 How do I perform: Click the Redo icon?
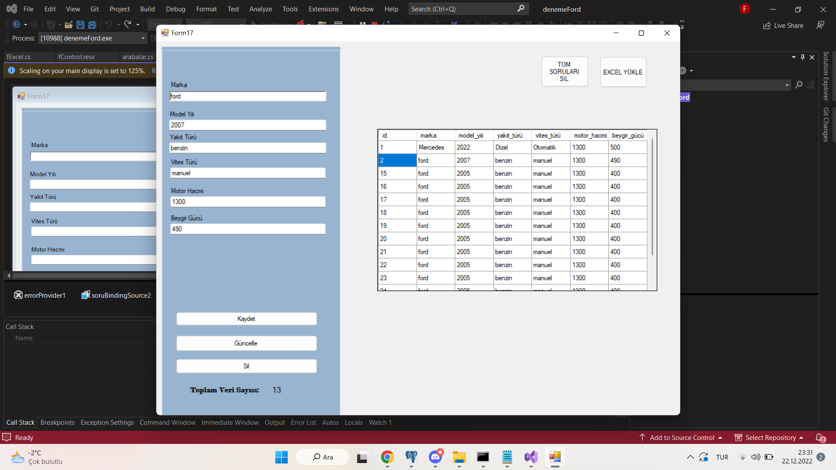(128, 24)
